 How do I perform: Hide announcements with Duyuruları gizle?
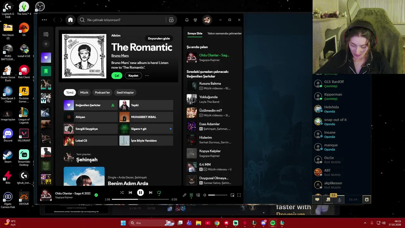click(159, 39)
